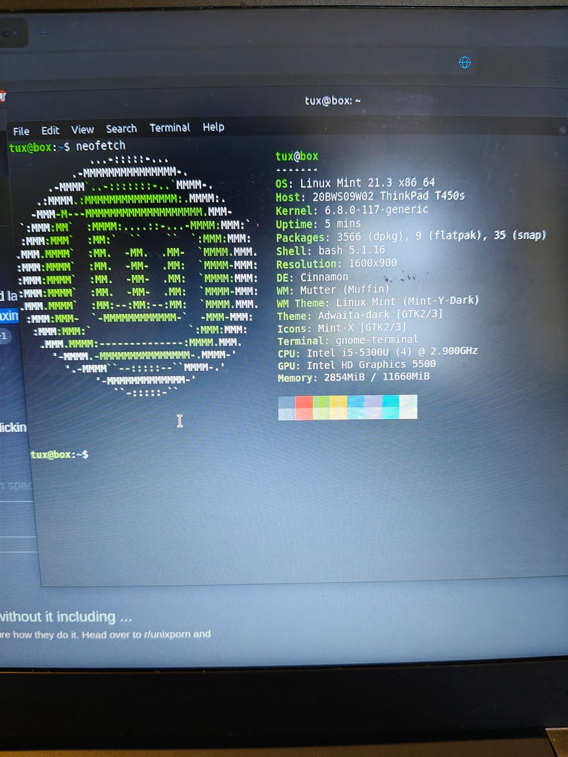Click the Uptime 5 mins line
The height and width of the screenshot is (757, 568).
point(318,224)
